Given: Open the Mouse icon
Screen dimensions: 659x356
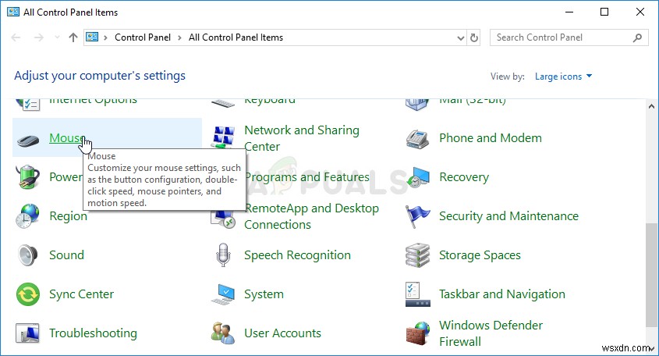Looking at the screenshot, I should pos(29,139).
